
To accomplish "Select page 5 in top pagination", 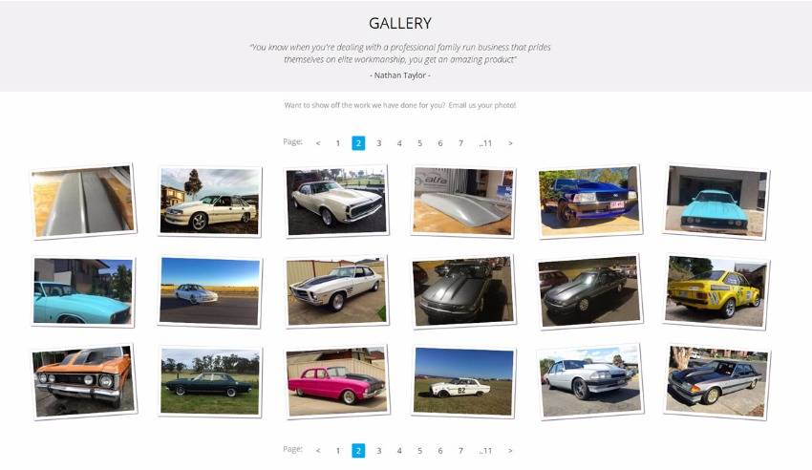I will tap(419, 143).
